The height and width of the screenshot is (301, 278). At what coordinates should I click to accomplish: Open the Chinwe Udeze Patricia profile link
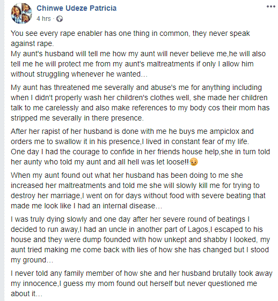77,8
